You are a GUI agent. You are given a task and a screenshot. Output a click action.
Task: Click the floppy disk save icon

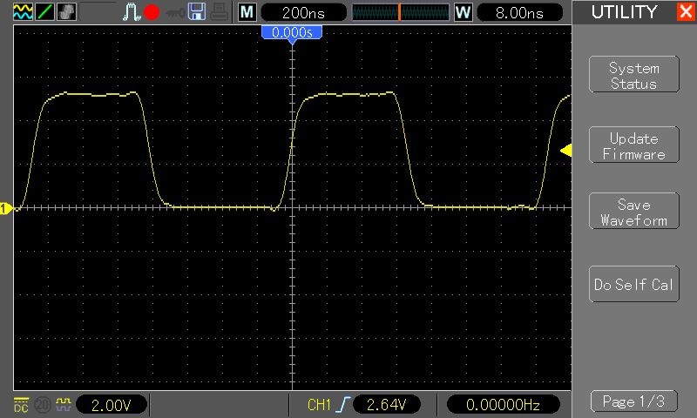[x=197, y=12]
